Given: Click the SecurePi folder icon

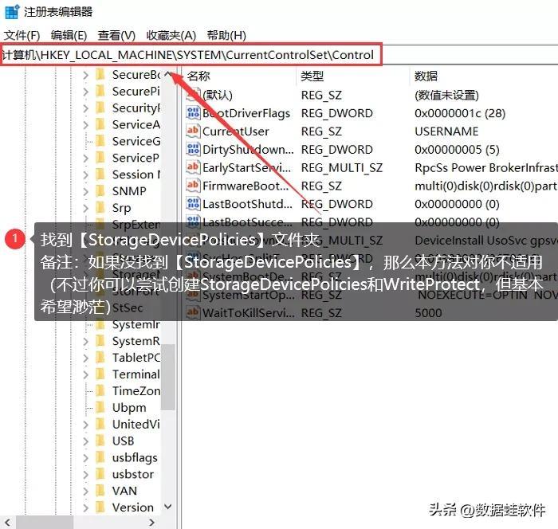Looking at the screenshot, I should tap(100, 91).
